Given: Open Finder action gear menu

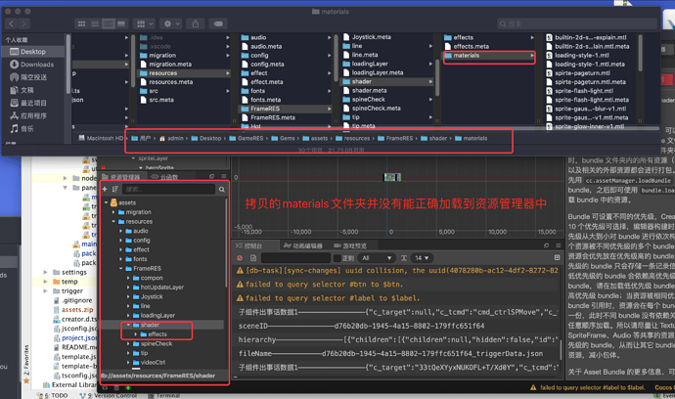Looking at the screenshot, I should tap(170, 23).
